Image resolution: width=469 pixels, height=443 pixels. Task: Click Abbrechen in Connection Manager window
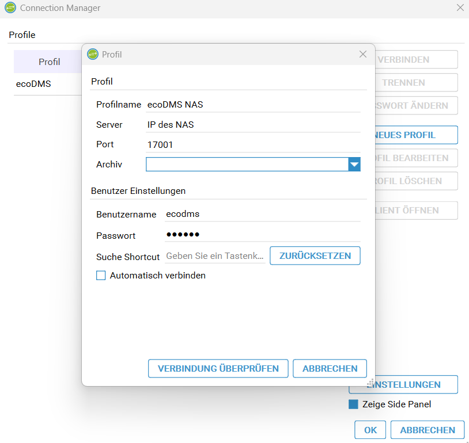427,430
